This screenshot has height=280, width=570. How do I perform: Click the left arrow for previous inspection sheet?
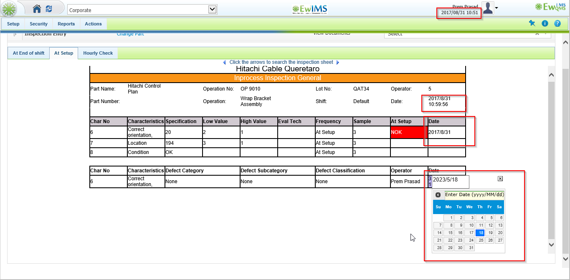224,63
